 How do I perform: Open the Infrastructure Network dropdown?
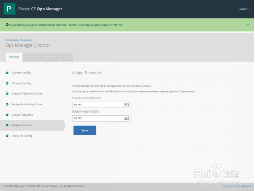pyautogui.click(x=101, y=105)
